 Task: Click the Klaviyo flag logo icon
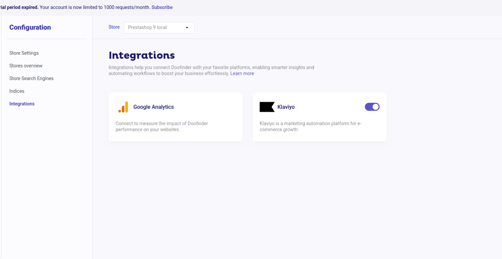pos(267,107)
